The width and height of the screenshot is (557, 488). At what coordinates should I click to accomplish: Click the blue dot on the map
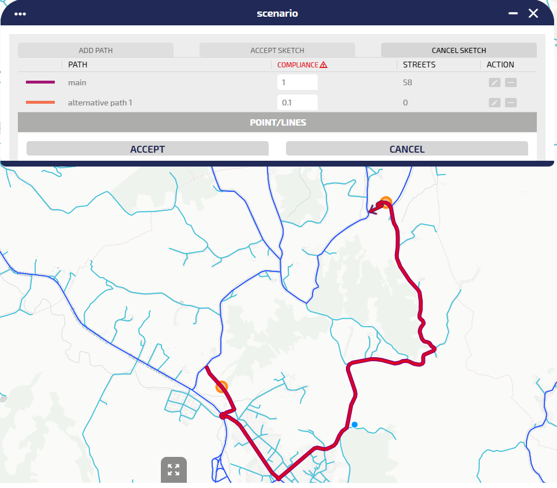[355, 425]
